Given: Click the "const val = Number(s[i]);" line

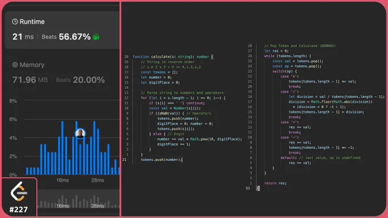Looking at the screenshot, I should tap(175, 108).
